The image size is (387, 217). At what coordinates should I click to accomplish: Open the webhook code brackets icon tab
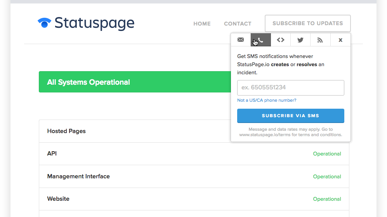[x=281, y=40]
